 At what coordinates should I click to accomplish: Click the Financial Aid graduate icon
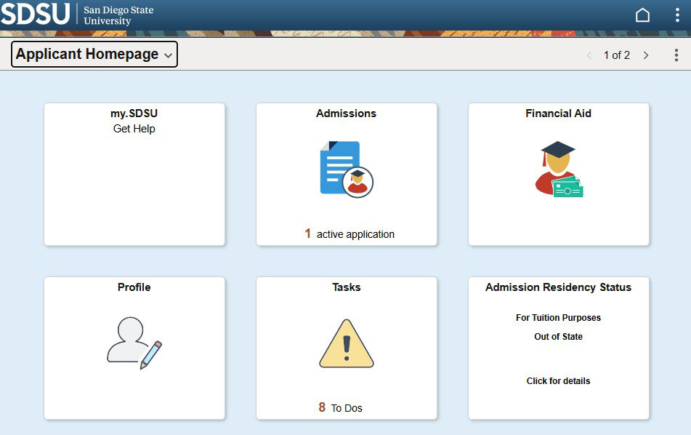pos(558,169)
